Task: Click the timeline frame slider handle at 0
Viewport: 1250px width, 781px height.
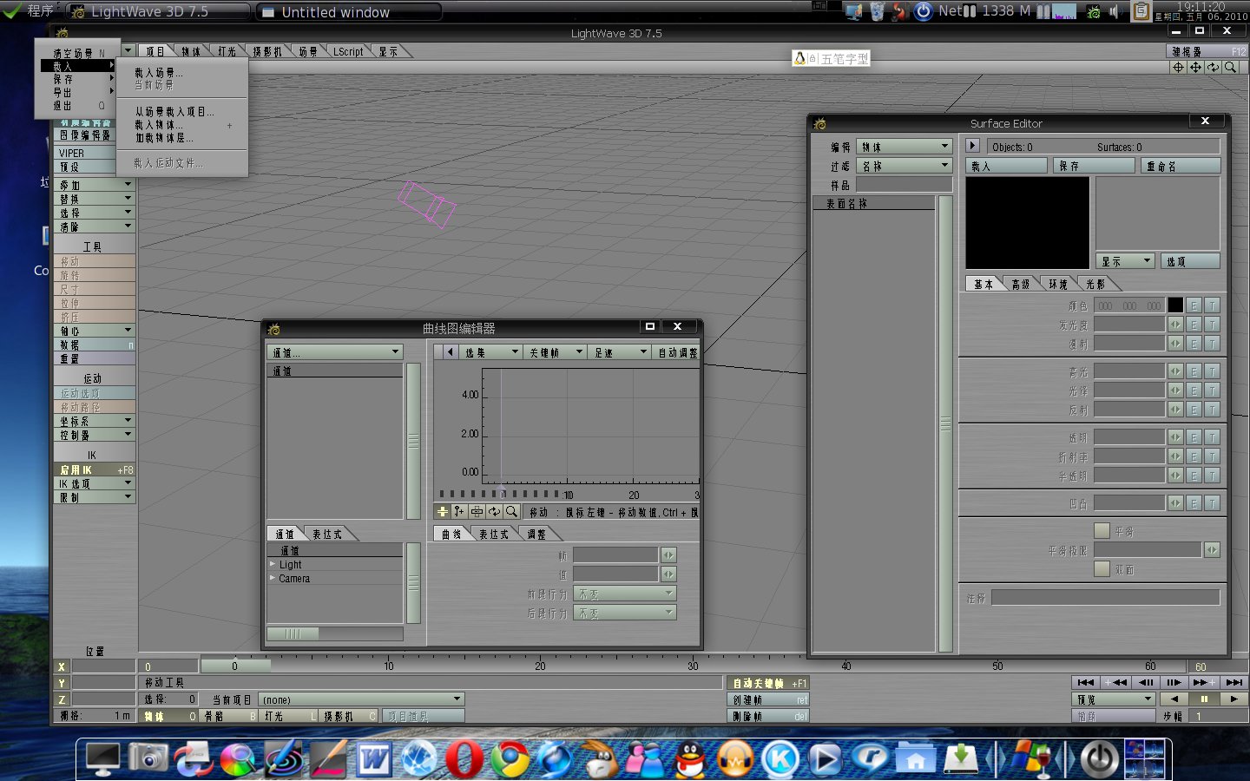Action: pos(235,666)
